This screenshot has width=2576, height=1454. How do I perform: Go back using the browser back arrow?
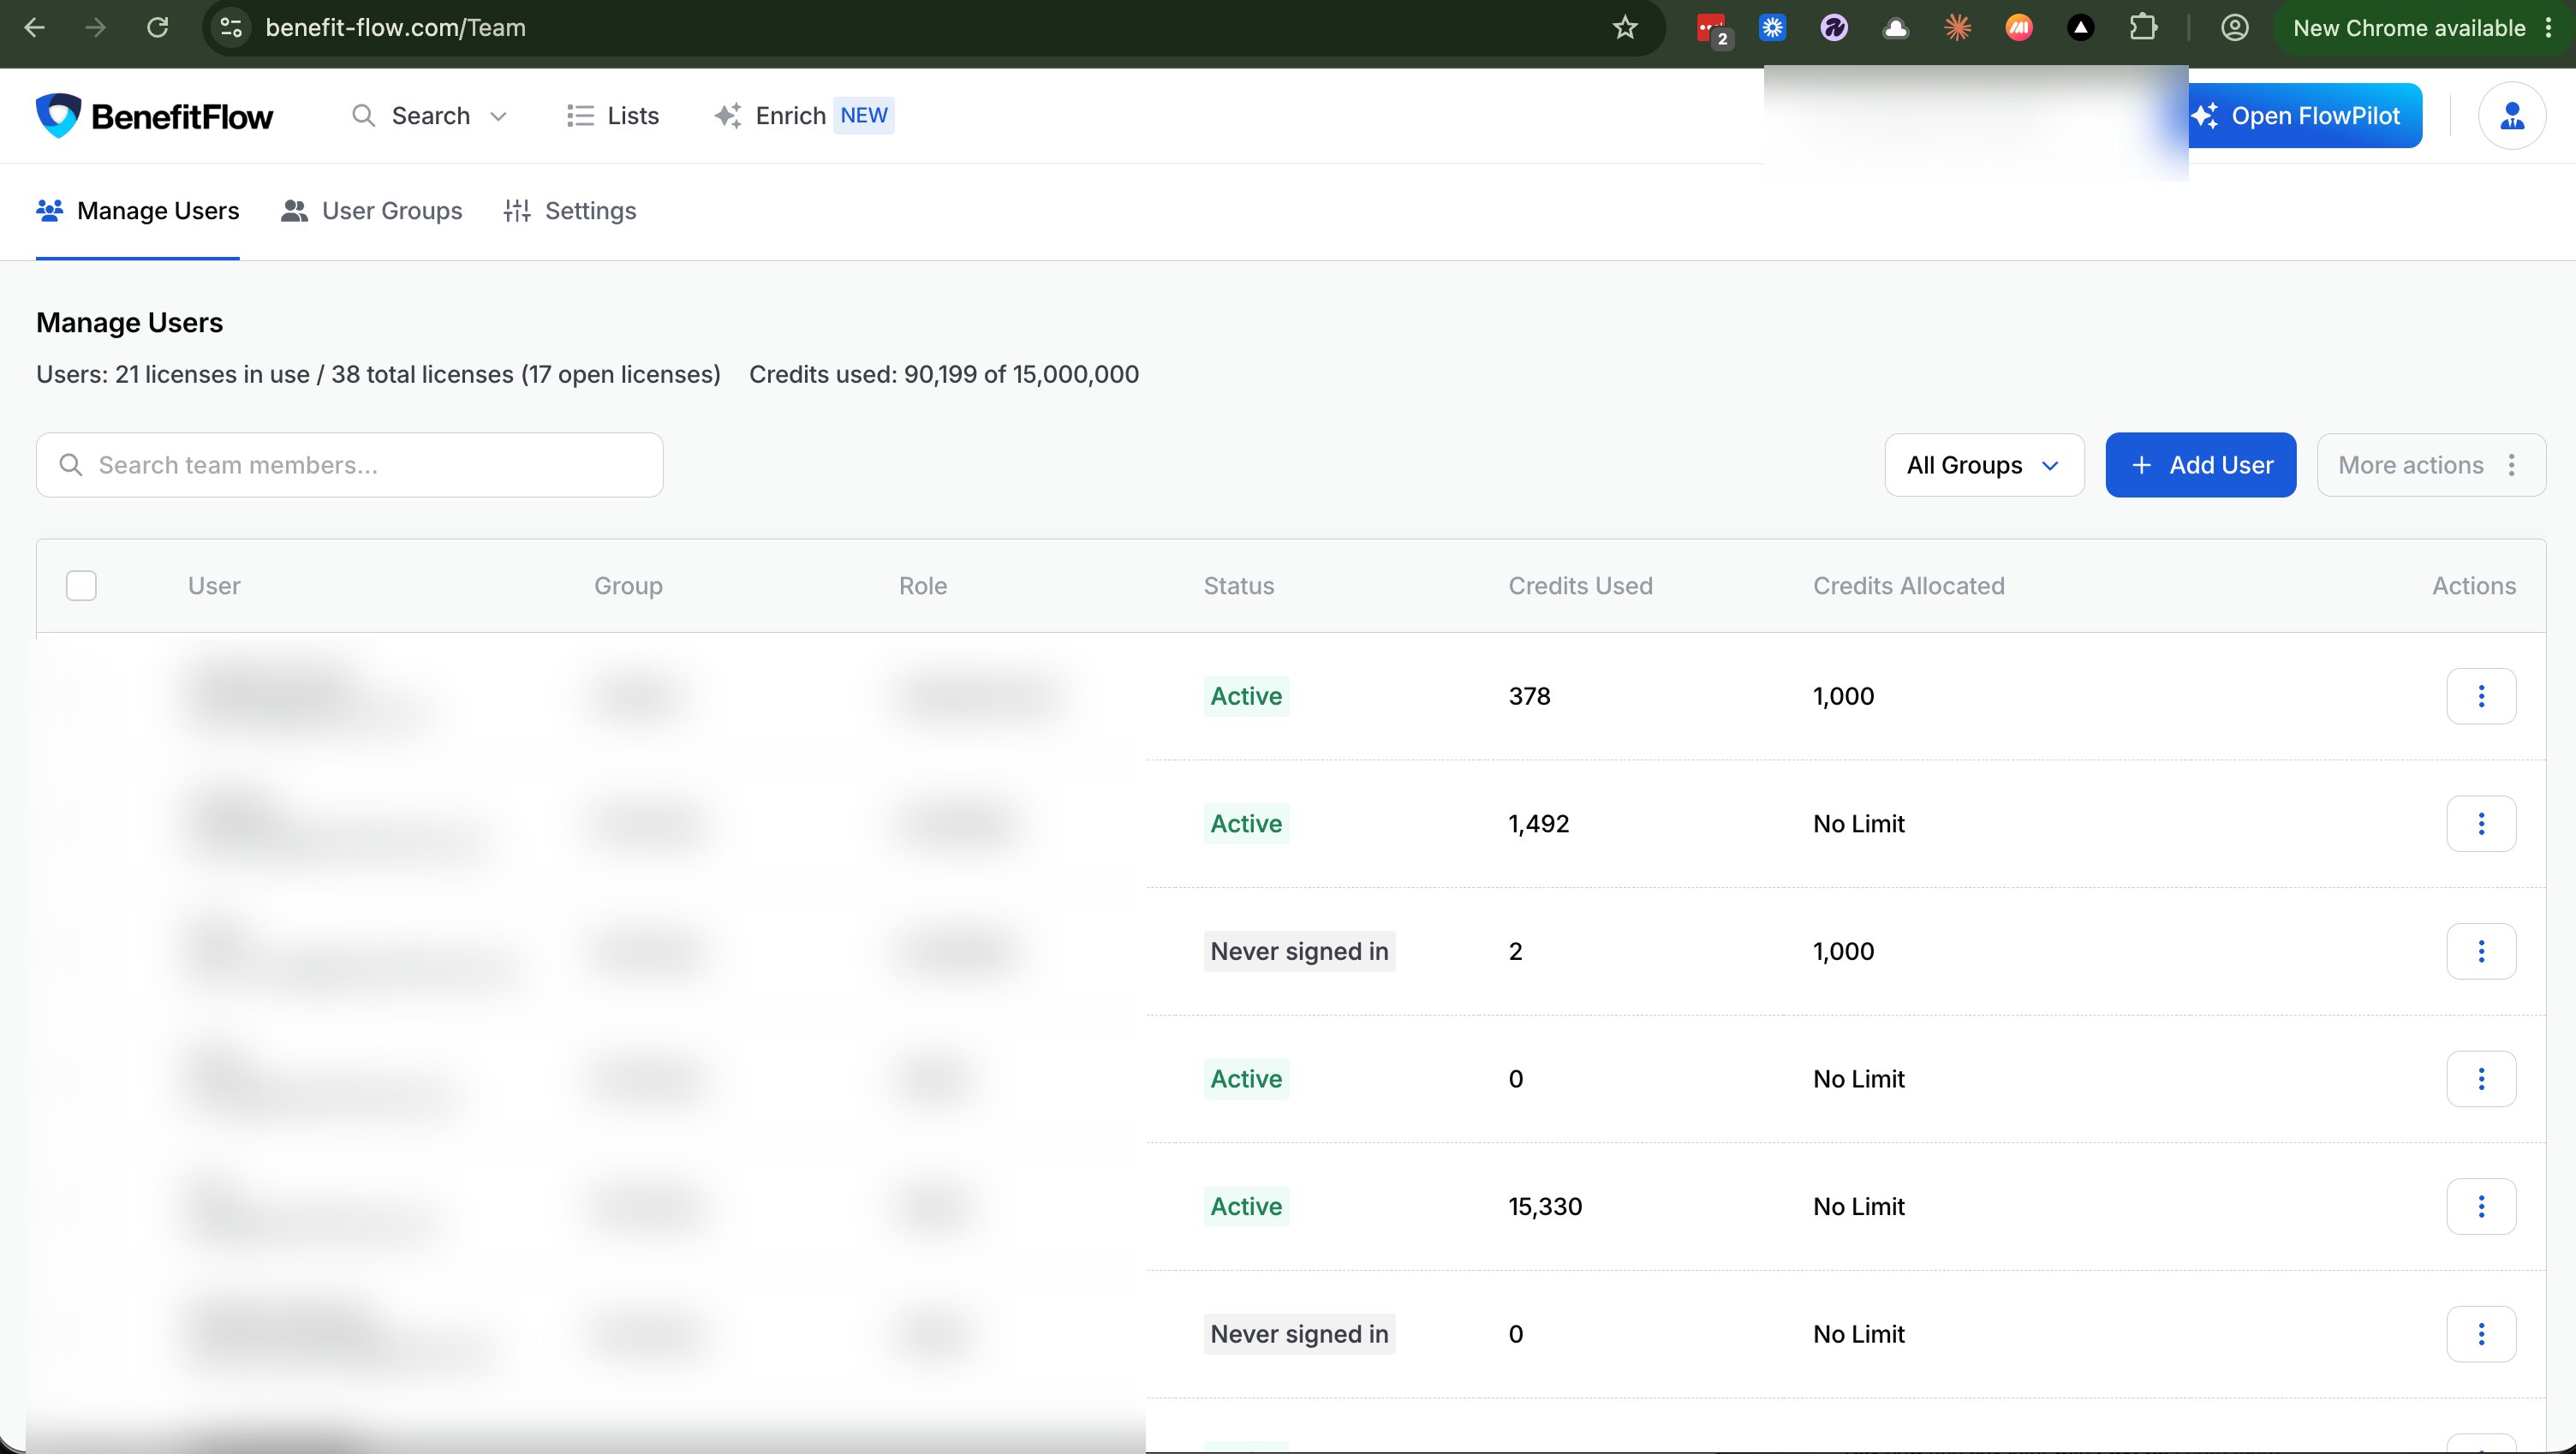click(x=34, y=28)
